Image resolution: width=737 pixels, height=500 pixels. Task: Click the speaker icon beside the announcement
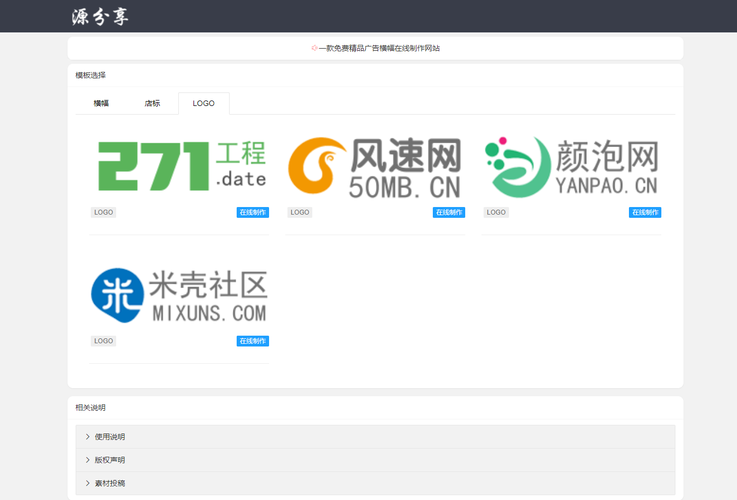314,48
